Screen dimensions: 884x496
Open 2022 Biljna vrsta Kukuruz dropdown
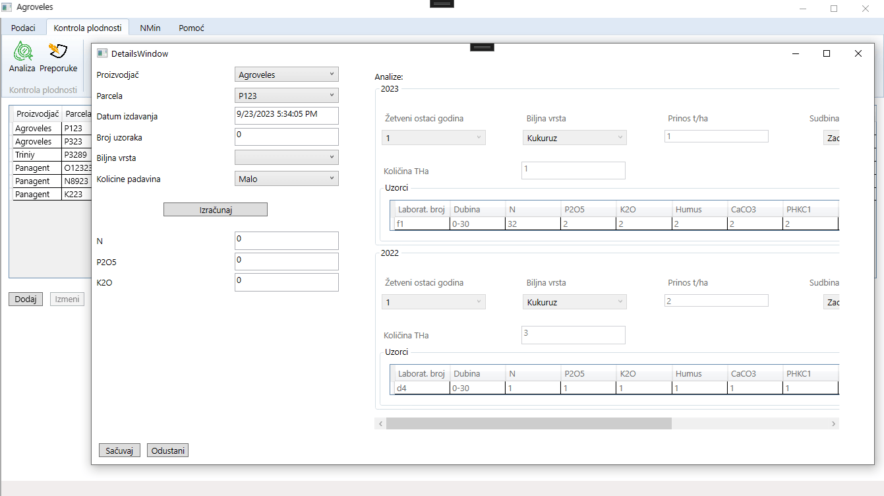tap(575, 302)
